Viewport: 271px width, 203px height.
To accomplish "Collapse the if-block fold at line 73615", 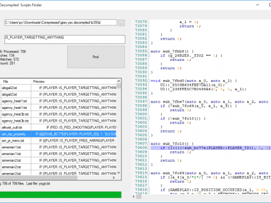I will click(x=149, y=177).
